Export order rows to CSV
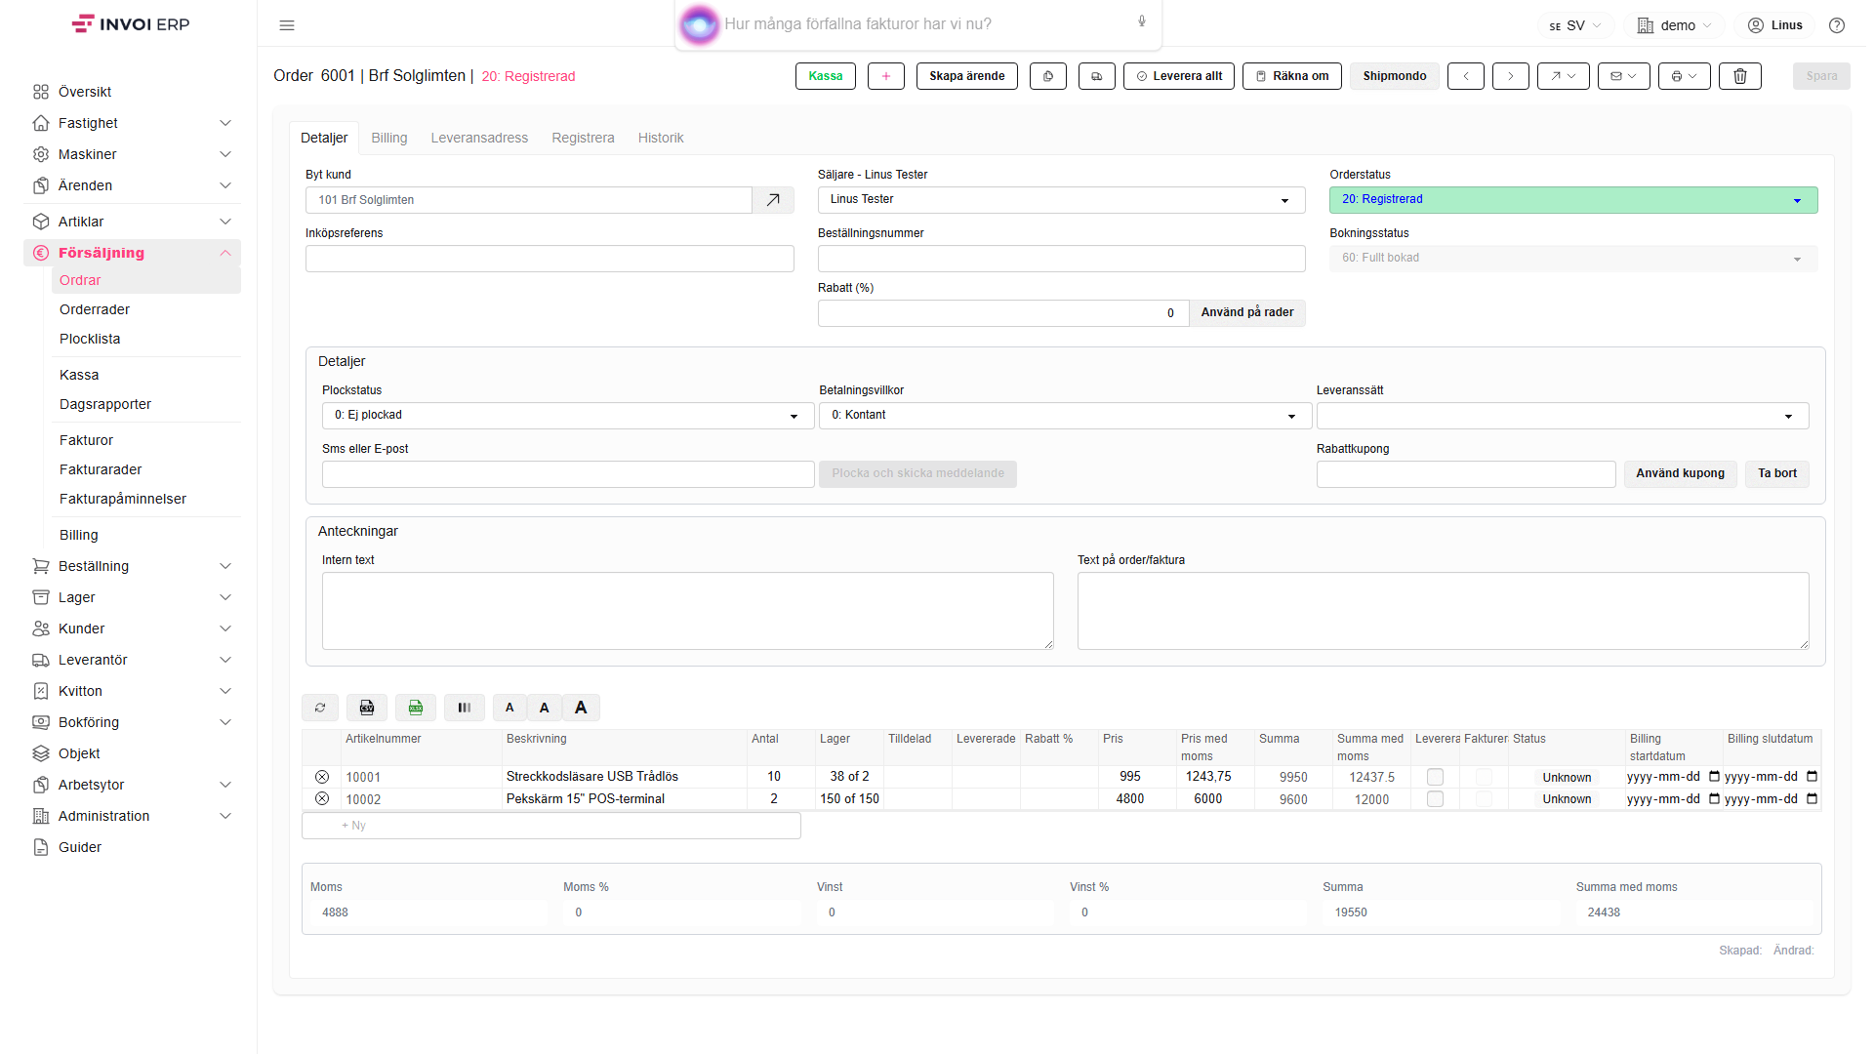Viewport: 1874px width, 1054px height. click(x=367, y=708)
